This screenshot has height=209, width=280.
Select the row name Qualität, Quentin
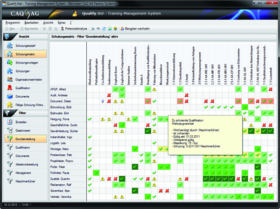tap(62, 178)
